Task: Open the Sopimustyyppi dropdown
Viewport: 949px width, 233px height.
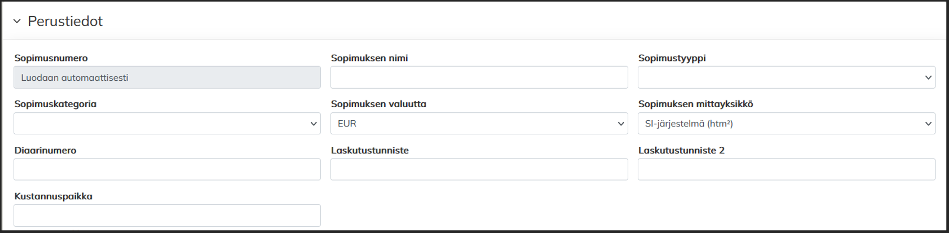Action: [x=786, y=78]
